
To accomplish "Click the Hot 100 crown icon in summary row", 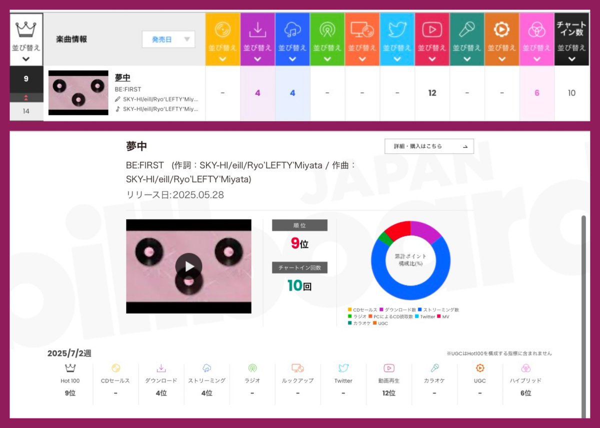I will [x=70, y=368].
